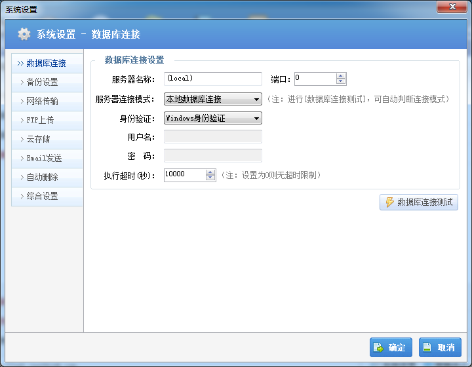Click the icon on the 取消 button
The image size is (472, 367).
click(428, 347)
